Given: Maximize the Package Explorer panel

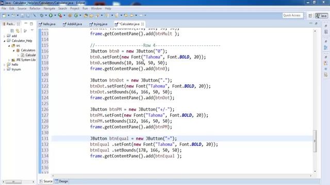Looking at the screenshot, I should 31,24.
